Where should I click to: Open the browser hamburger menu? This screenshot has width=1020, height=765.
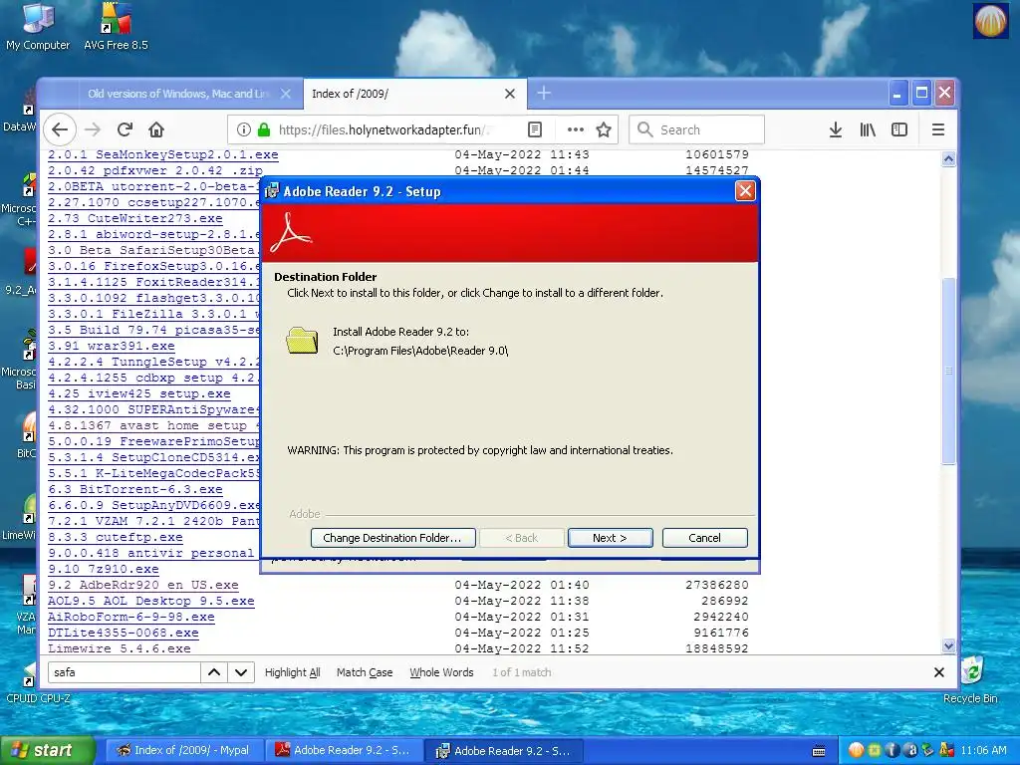click(938, 129)
